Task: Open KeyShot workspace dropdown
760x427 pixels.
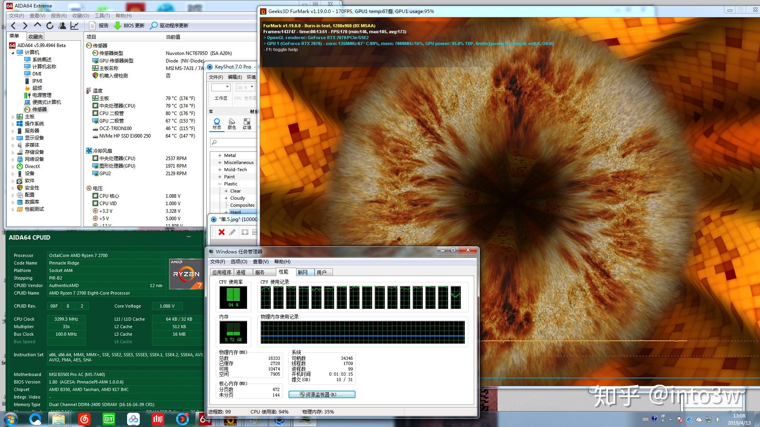Action: 220,87
